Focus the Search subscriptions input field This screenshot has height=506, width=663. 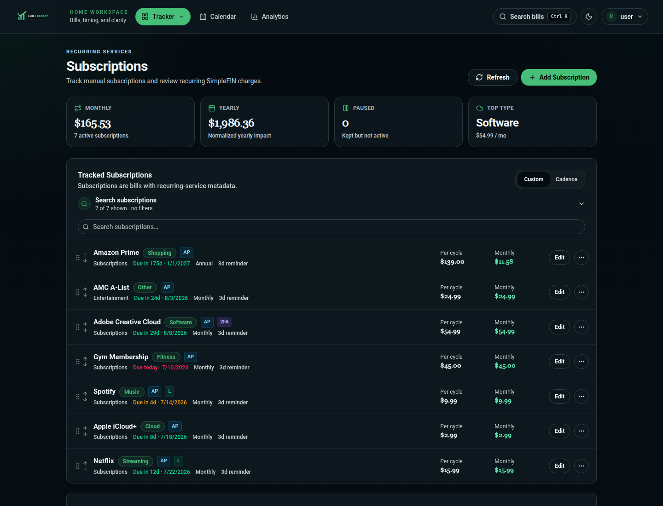click(331, 227)
